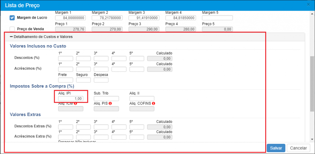Select the Margem 1 input field
The image size is (315, 154).
70,18
